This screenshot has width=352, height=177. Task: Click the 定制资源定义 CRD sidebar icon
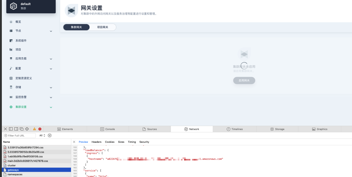point(10,78)
